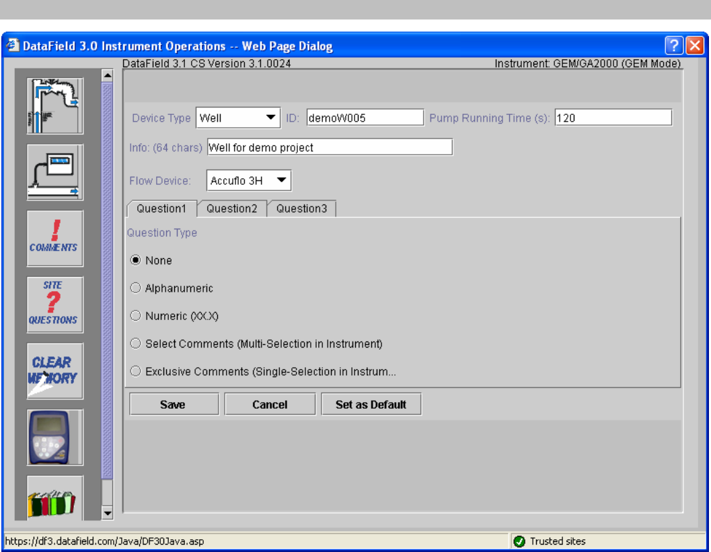
Task: Open the well piping diagram icon
Action: [x=55, y=106]
